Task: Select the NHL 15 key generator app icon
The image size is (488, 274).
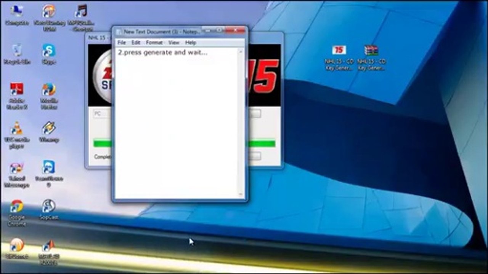Action: tap(339, 58)
